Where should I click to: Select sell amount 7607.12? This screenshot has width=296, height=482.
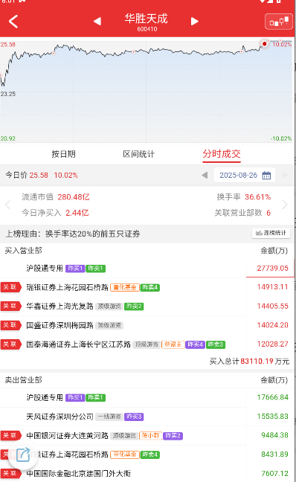pyautogui.click(x=274, y=473)
